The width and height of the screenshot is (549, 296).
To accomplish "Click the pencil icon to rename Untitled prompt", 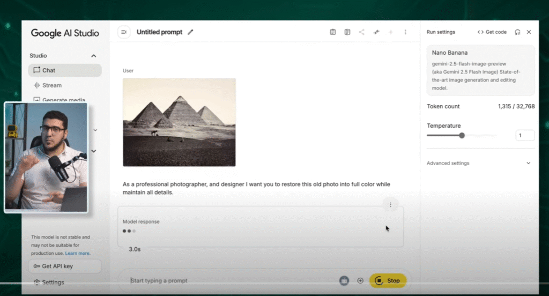I will (x=190, y=32).
